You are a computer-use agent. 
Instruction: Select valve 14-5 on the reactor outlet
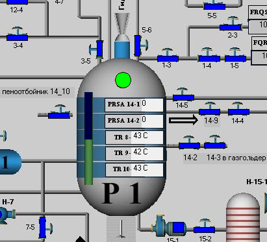(183, 95)
